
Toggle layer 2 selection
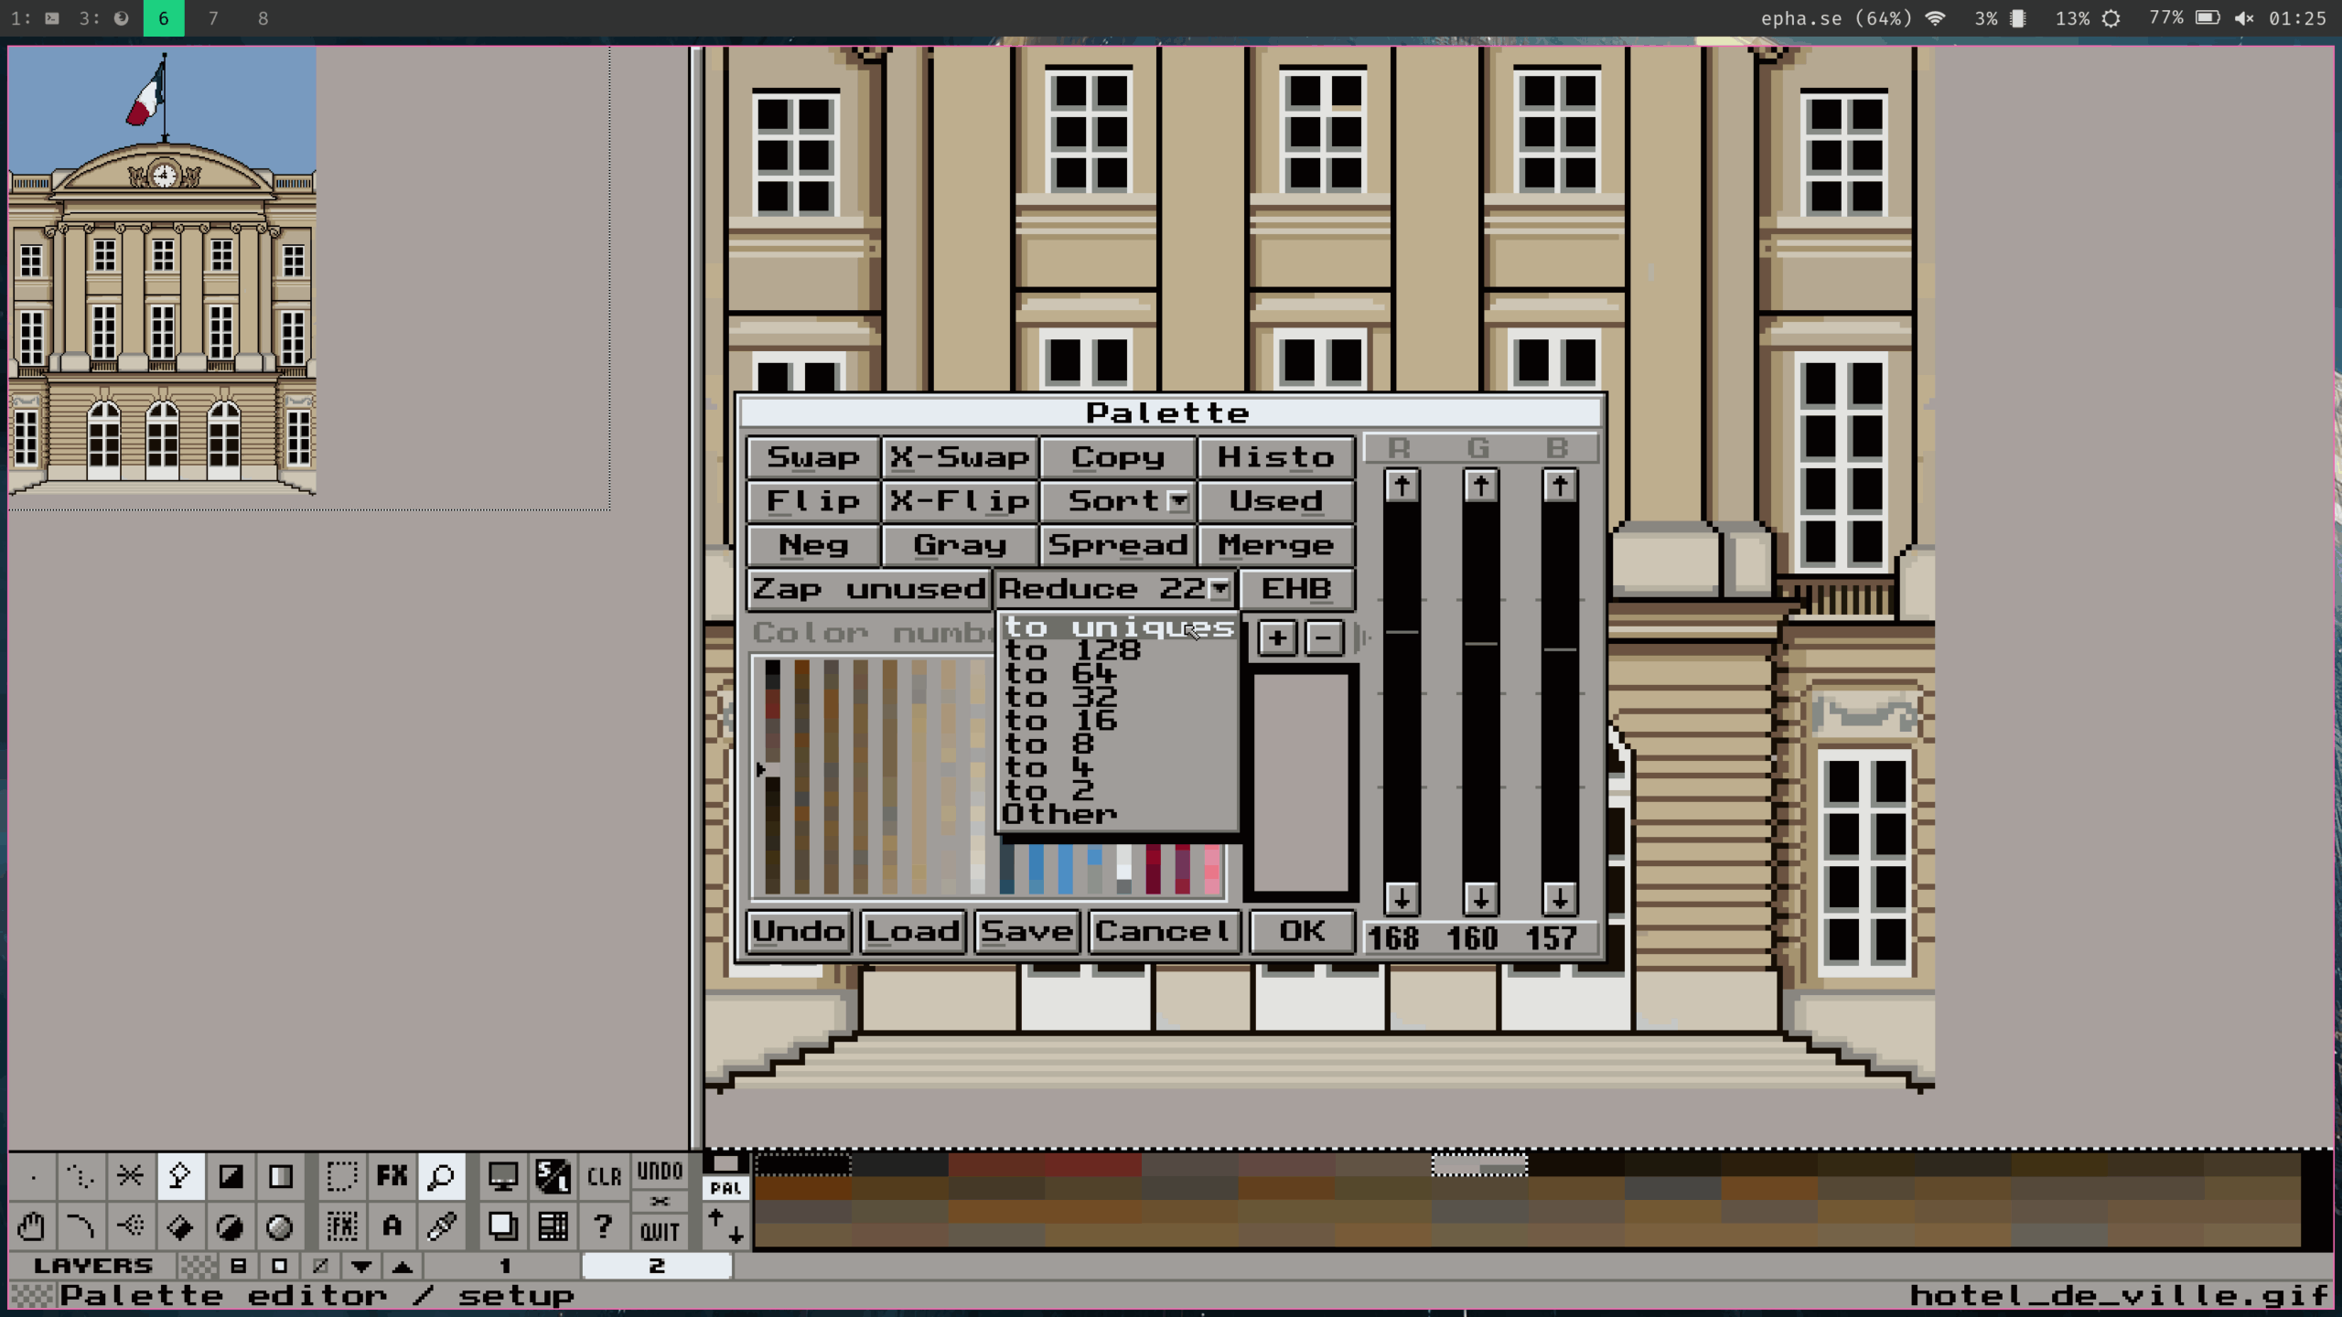click(x=657, y=1266)
